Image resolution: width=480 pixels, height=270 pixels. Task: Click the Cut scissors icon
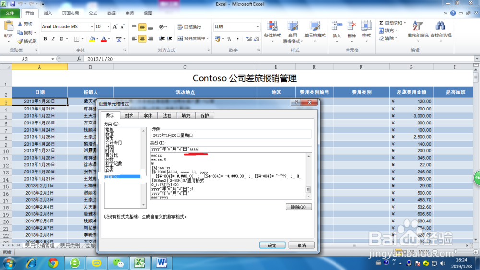pos(20,24)
